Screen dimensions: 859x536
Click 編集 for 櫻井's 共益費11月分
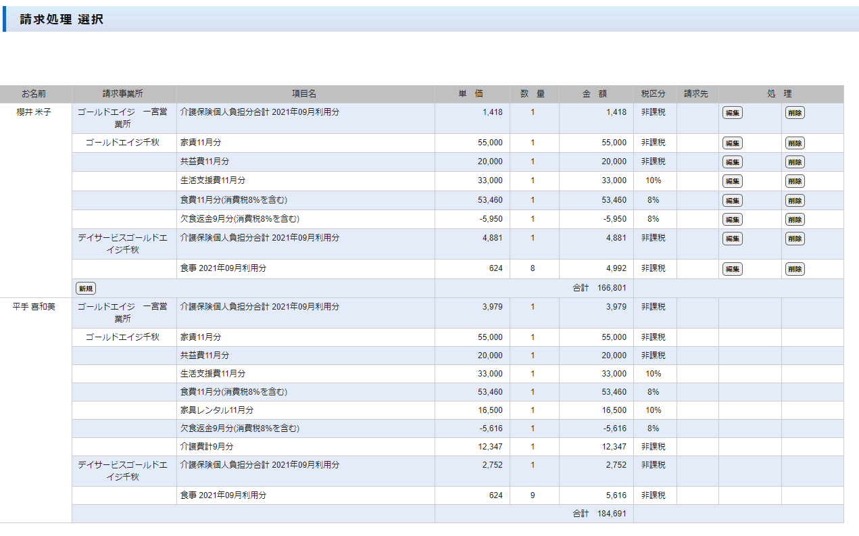tap(732, 162)
